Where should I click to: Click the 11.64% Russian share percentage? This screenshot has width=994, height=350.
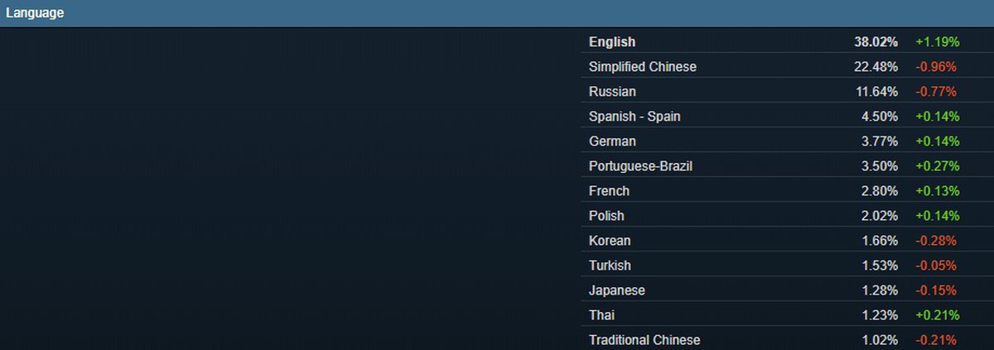point(876,92)
